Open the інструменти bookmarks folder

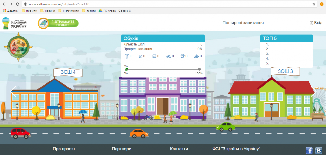pos(69,11)
